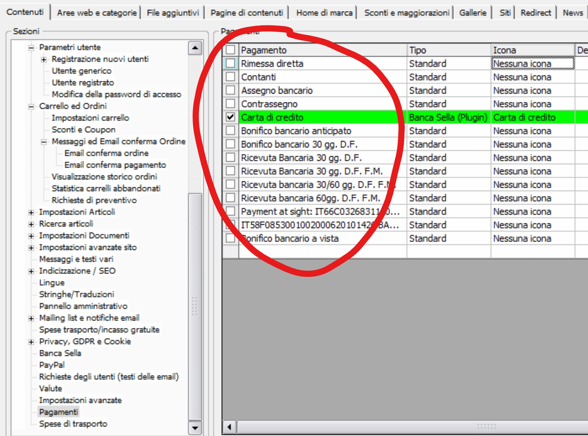Tick the select-all checkbox in the table header
The image size is (588, 436).
click(x=230, y=50)
